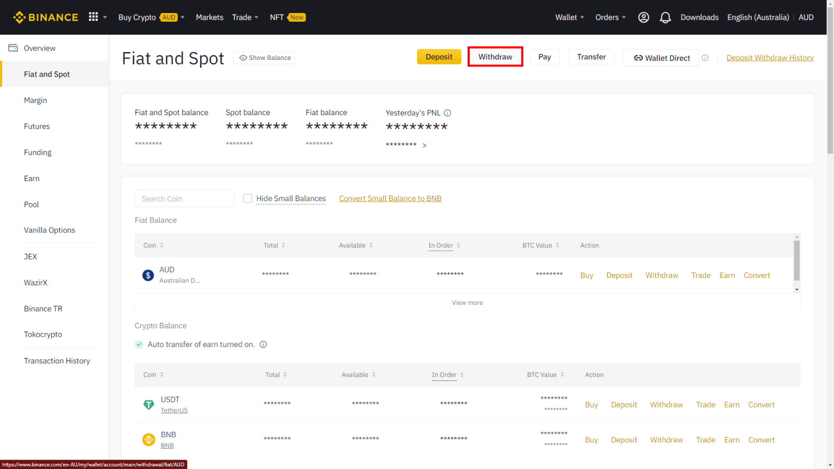Open Deposit Withdraw History link
The image size is (834, 469).
(770, 58)
